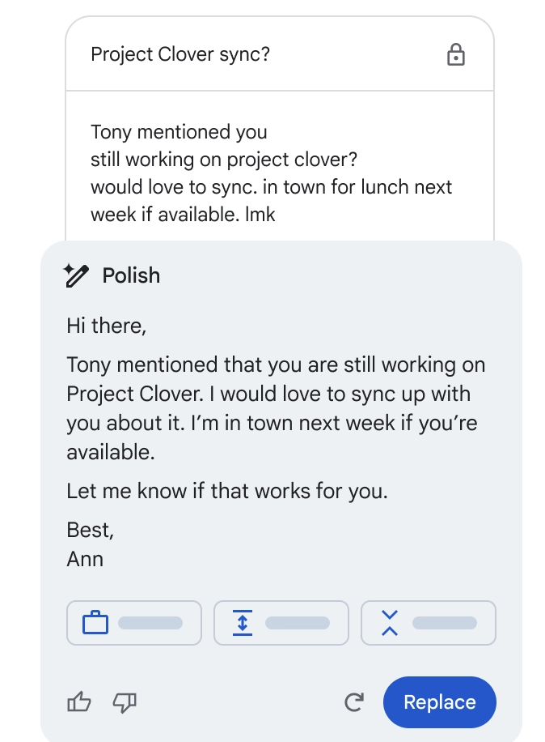
Task: Click the original draft body text
Action: [271, 173]
